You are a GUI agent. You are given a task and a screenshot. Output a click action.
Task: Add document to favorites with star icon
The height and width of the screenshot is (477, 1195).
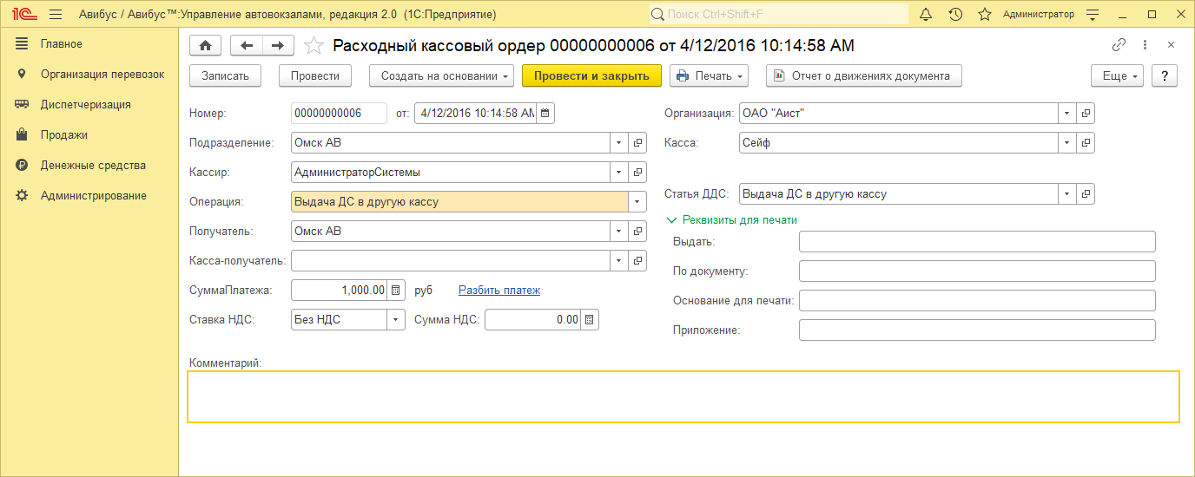[x=314, y=46]
